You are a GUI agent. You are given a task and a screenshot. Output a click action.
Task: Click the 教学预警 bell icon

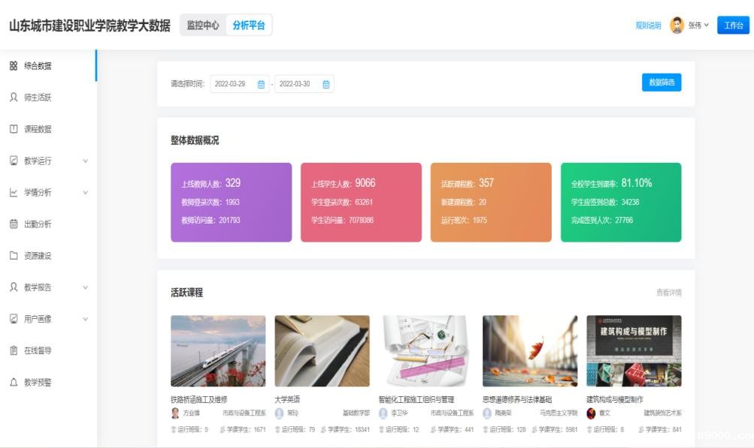pos(14,382)
